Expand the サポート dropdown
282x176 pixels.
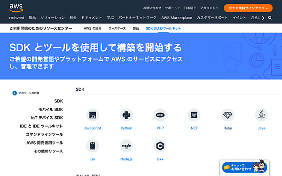pos(172,8)
